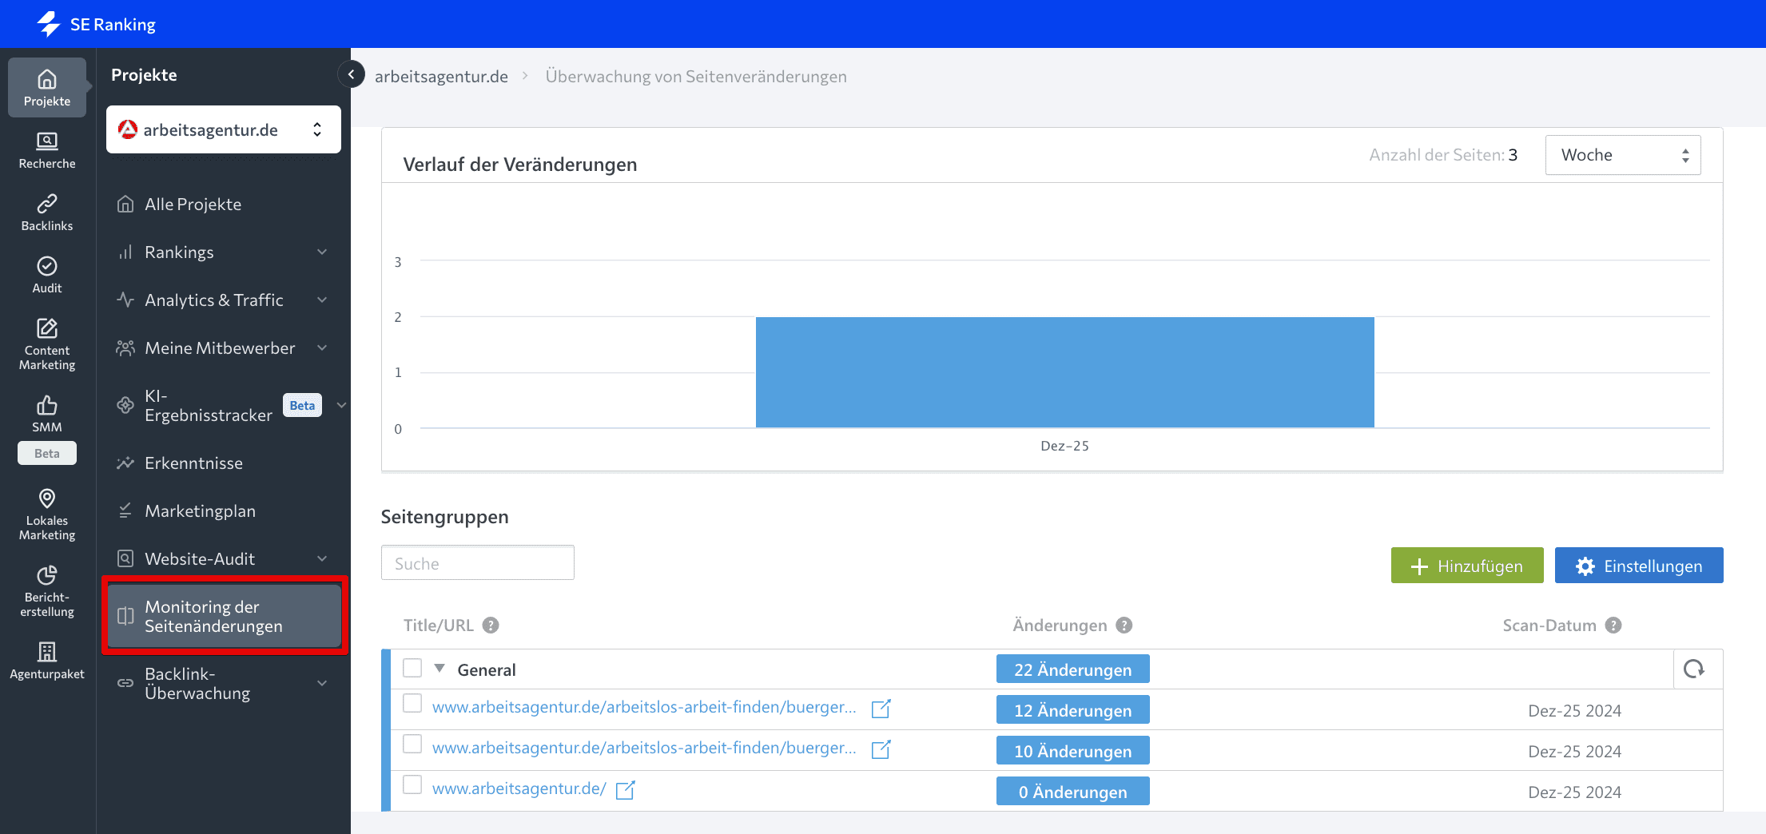Tick checkbox for the 10 Änderungen URL row
The height and width of the screenshot is (834, 1766).
(412, 744)
